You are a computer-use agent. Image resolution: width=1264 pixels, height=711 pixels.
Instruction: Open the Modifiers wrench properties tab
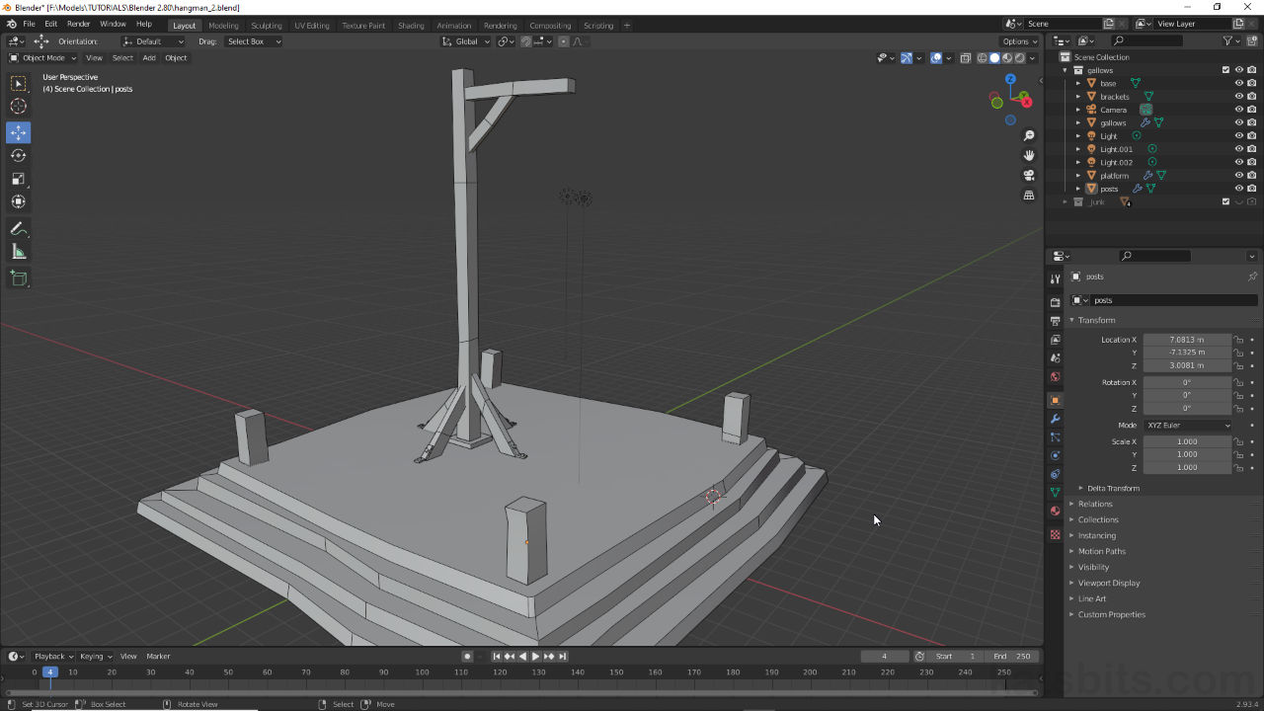tap(1055, 419)
